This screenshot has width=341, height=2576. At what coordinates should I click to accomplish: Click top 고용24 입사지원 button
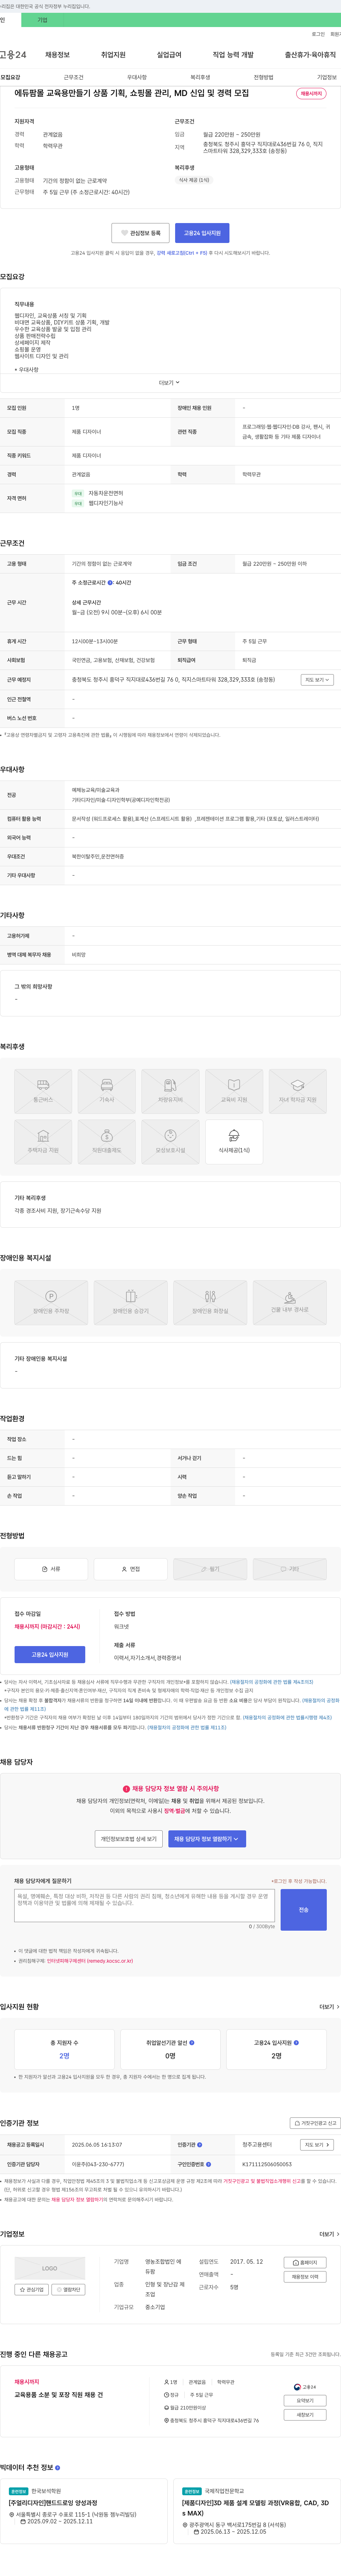pyautogui.click(x=202, y=233)
